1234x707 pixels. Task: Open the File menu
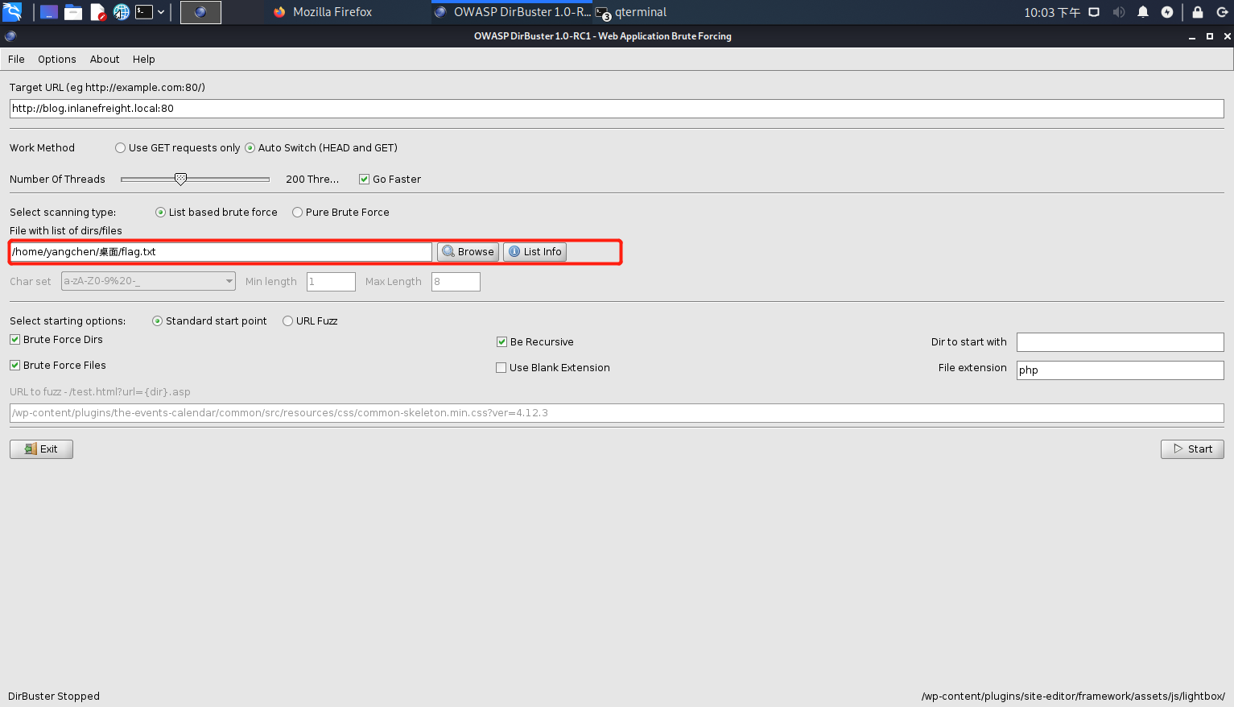tap(16, 60)
